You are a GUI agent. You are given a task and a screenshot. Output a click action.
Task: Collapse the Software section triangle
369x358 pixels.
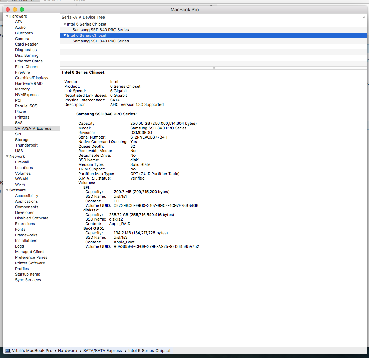pyautogui.click(x=7, y=190)
